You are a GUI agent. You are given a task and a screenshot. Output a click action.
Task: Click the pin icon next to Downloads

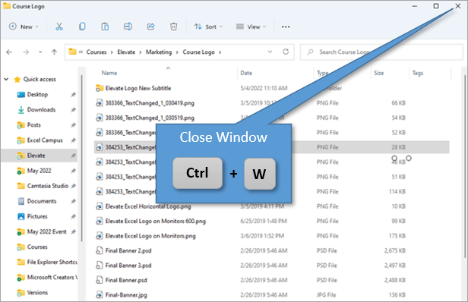click(x=73, y=110)
